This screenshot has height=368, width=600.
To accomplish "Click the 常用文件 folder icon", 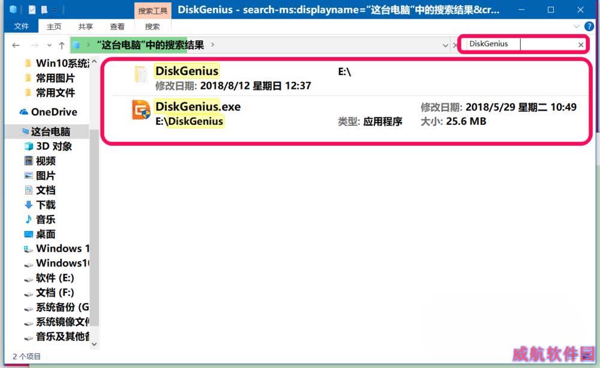I will pos(28,92).
